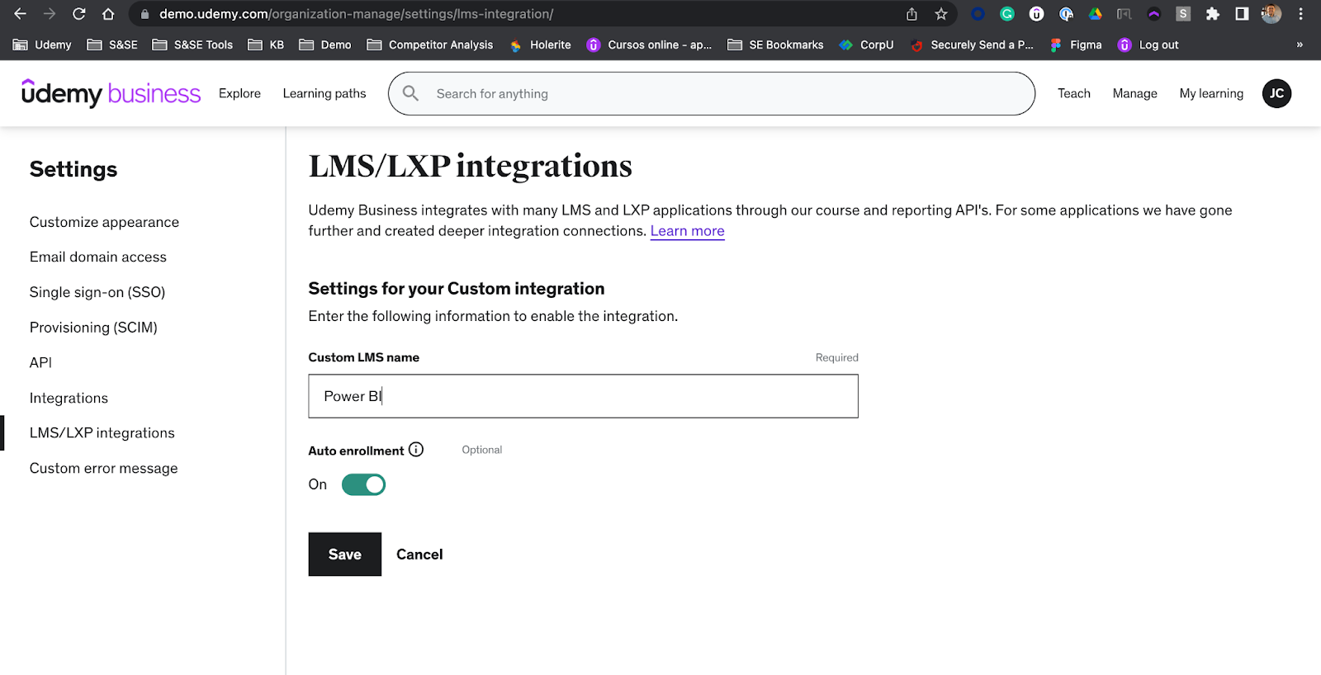1321x675 pixels.
Task: Open Integrations in settings sidebar
Action: (x=69, y=398)
